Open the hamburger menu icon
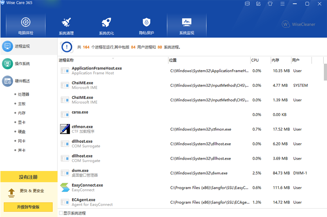Image resolution: width=327 pixels, height=217 pixels. [x=282, y=4]
